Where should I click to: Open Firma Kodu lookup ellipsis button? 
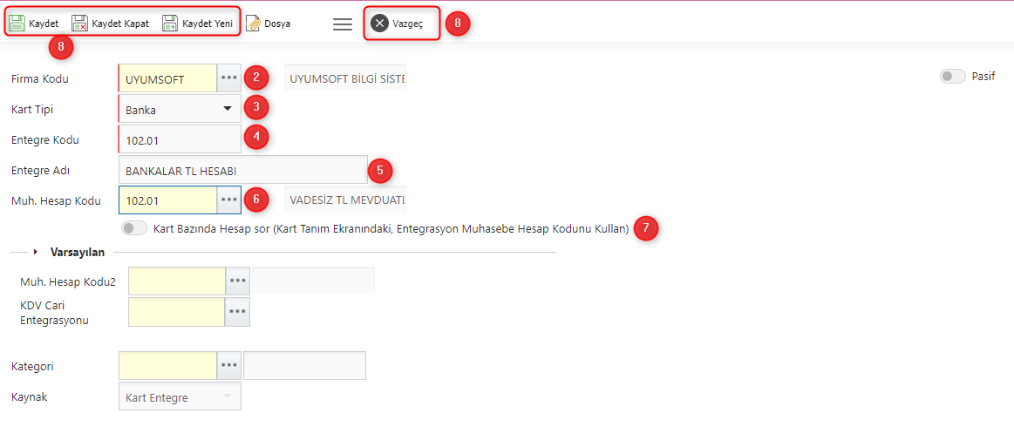(228, 78)
